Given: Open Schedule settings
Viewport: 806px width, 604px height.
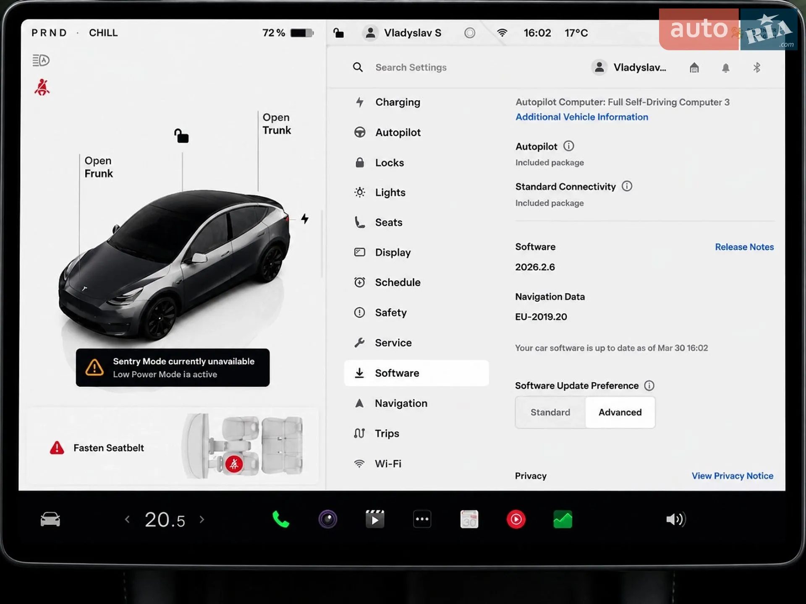Looking at the screenshot, I should click(416, 282).
